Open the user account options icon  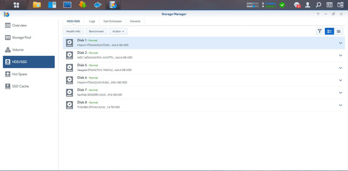[307, 5]
